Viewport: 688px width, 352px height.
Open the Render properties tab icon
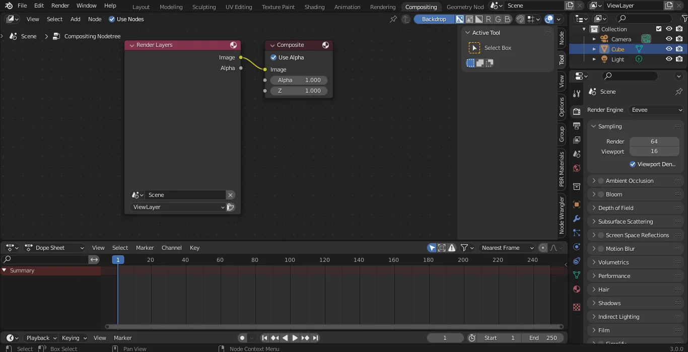coord(577,111)
